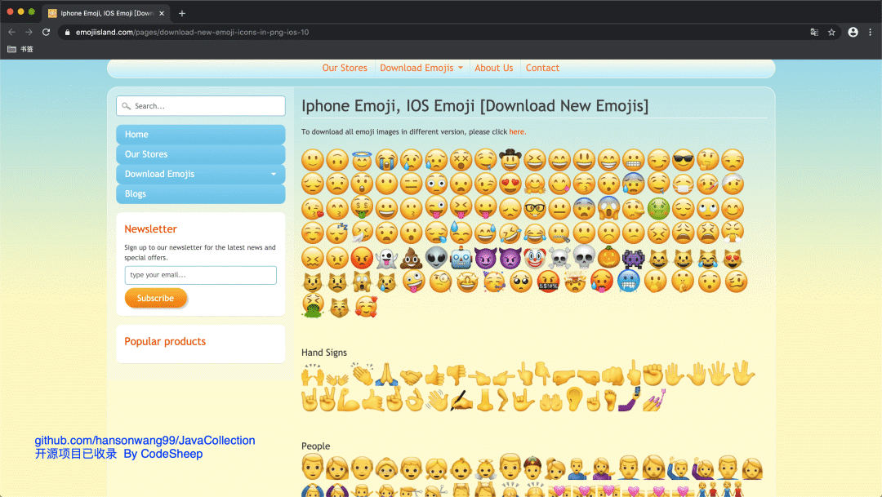The width and height of the screenshot is (882, 497).
Task: Select the screaming in fear face emoji
Action: (x=608, y=209)
